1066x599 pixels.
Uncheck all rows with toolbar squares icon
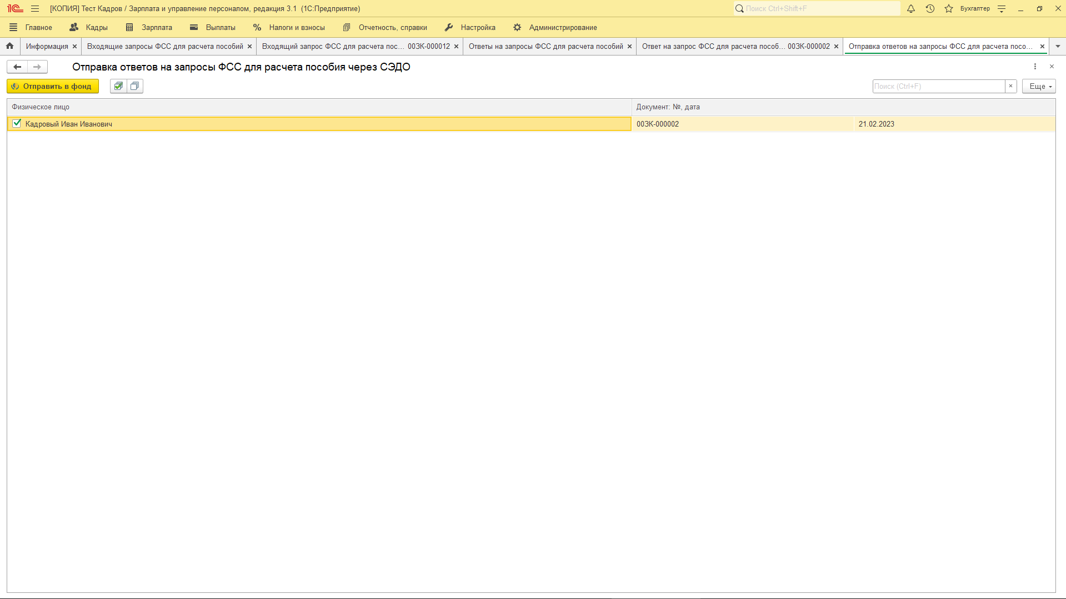tap(134, 86)
